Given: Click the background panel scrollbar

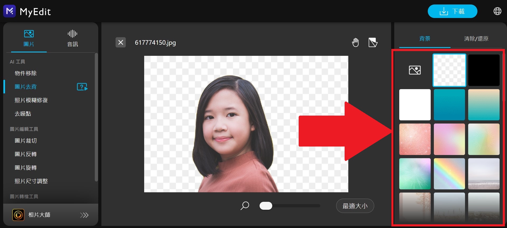Looking at the screenshot, I should click(504, 77).
